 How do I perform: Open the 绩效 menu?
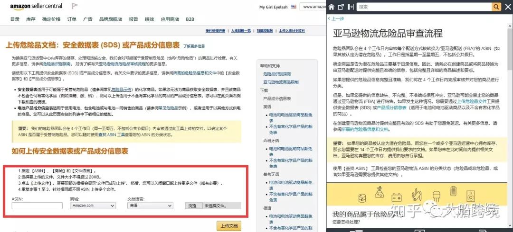(x=150, y=19)
